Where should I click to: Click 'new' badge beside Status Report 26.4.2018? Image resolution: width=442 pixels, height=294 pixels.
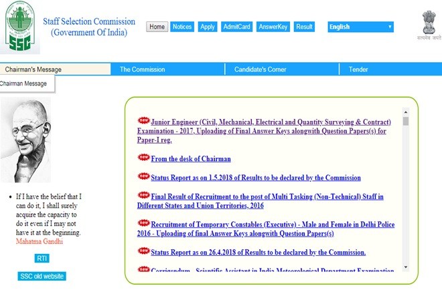(x=144, y=251)
